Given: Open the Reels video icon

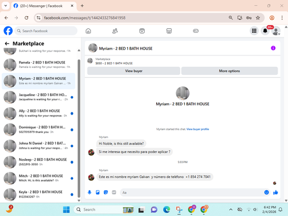Looking at the screenshot, I should click(x=142, y=31).
